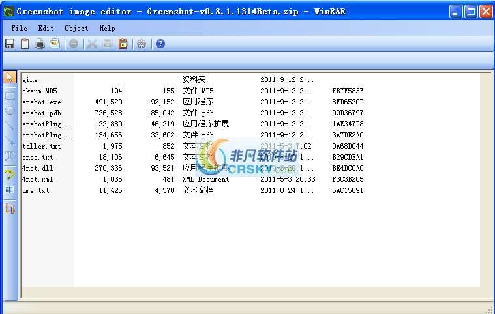Close the Greenshot editor window
This screenshot has width=495, height=314.
pos(486,12)
